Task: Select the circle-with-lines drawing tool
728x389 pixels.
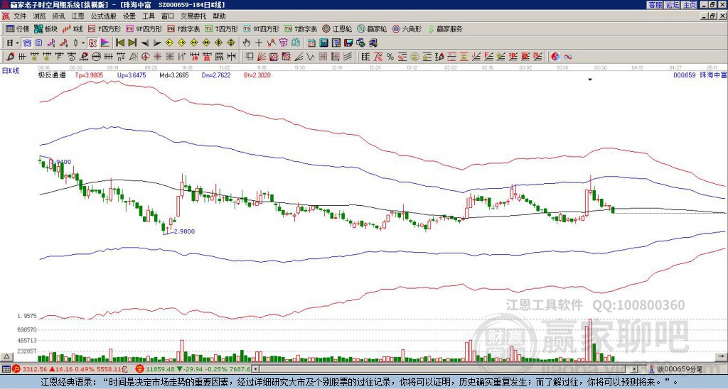Action: pyautogui.click(x=96, y=57)
